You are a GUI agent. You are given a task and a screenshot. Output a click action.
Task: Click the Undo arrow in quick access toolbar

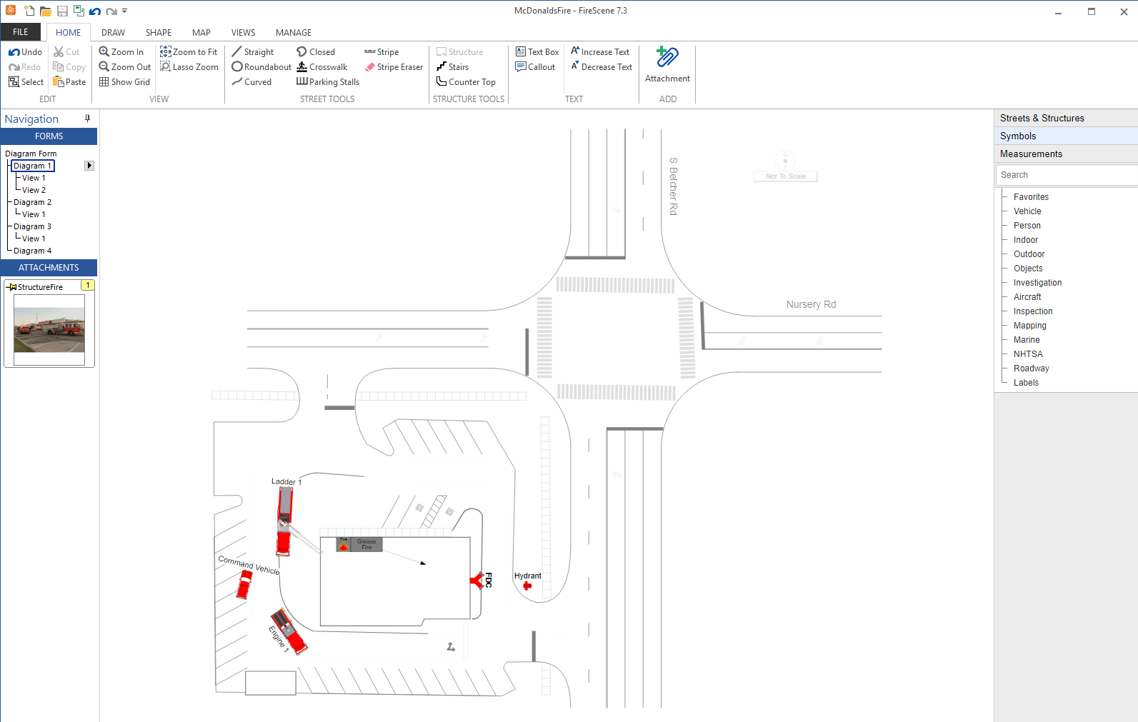point(95,11)
